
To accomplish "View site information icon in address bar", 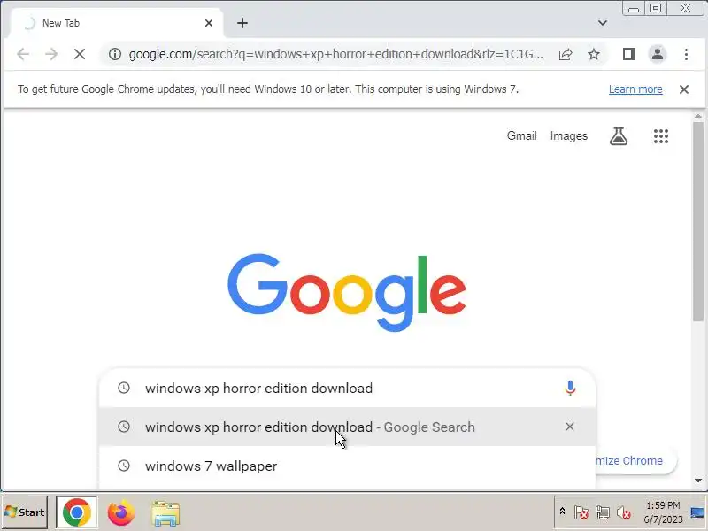I will [115, 54].
